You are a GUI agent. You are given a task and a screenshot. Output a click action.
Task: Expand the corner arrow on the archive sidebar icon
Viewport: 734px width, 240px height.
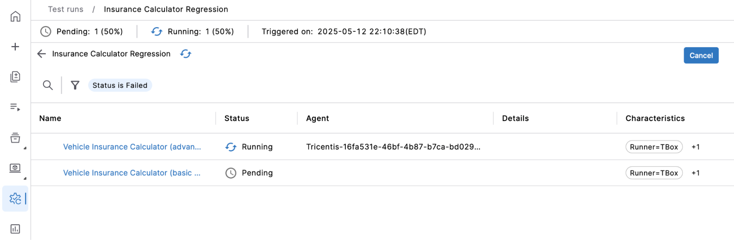25,148
